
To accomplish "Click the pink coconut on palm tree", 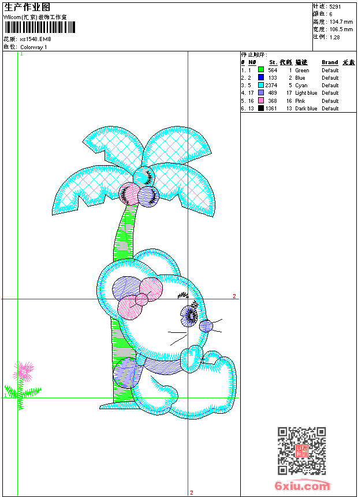I will [x=129, y=194].
